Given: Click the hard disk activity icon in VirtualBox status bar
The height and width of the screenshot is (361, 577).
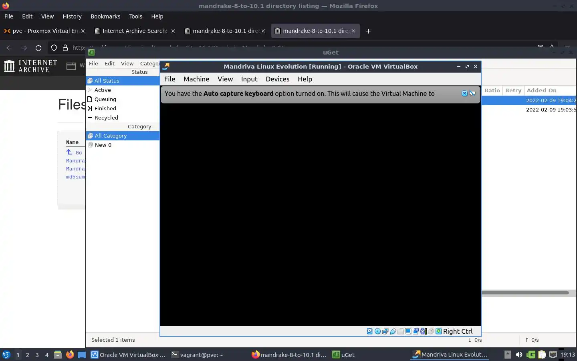Looking at the screenshot, I should 370,331.
